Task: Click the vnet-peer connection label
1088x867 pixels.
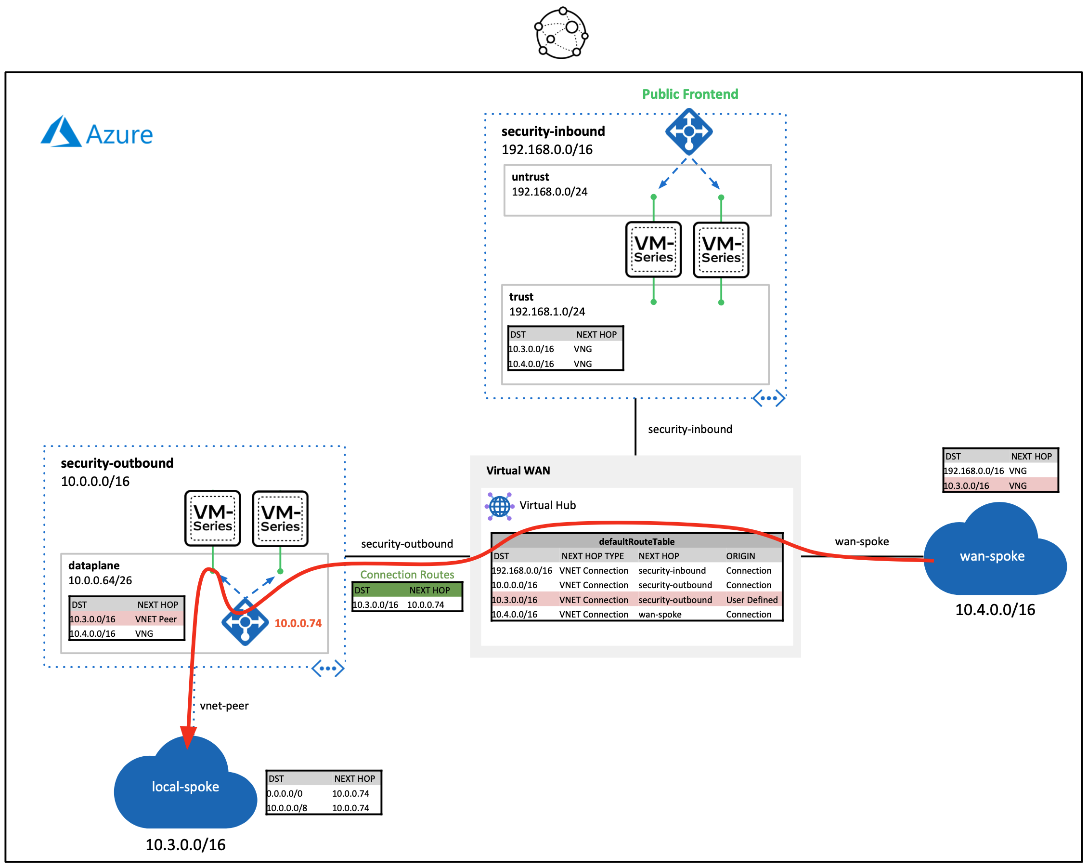Action: click(x=224, y=706)
